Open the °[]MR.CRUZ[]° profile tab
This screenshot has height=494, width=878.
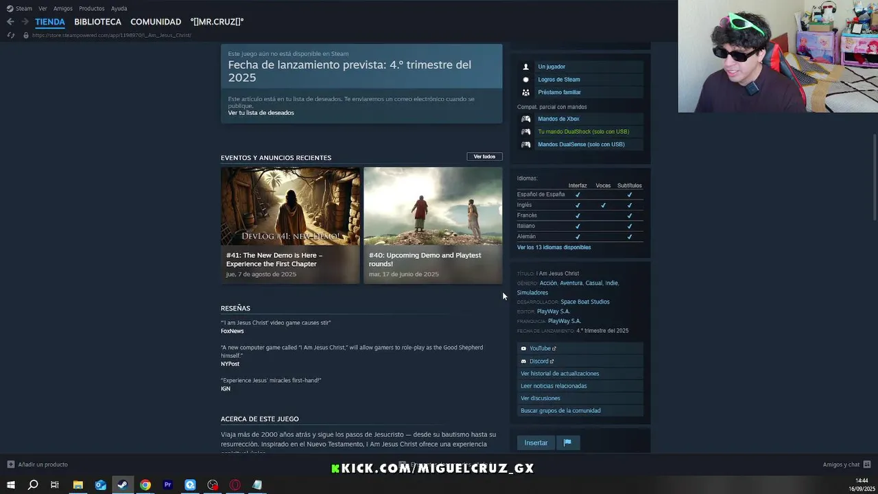tap(217, 22)
